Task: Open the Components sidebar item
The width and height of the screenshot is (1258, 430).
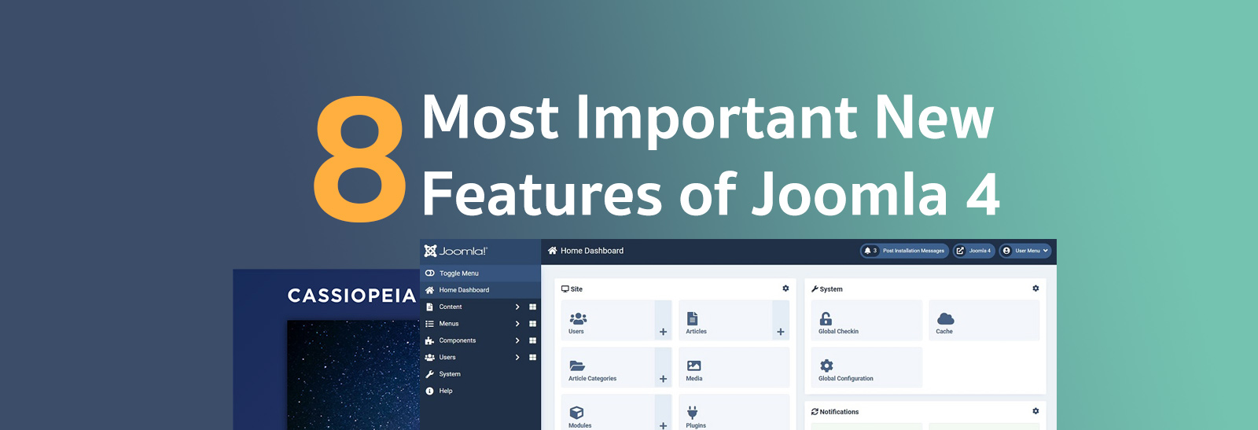Action: tap(458, 340)
